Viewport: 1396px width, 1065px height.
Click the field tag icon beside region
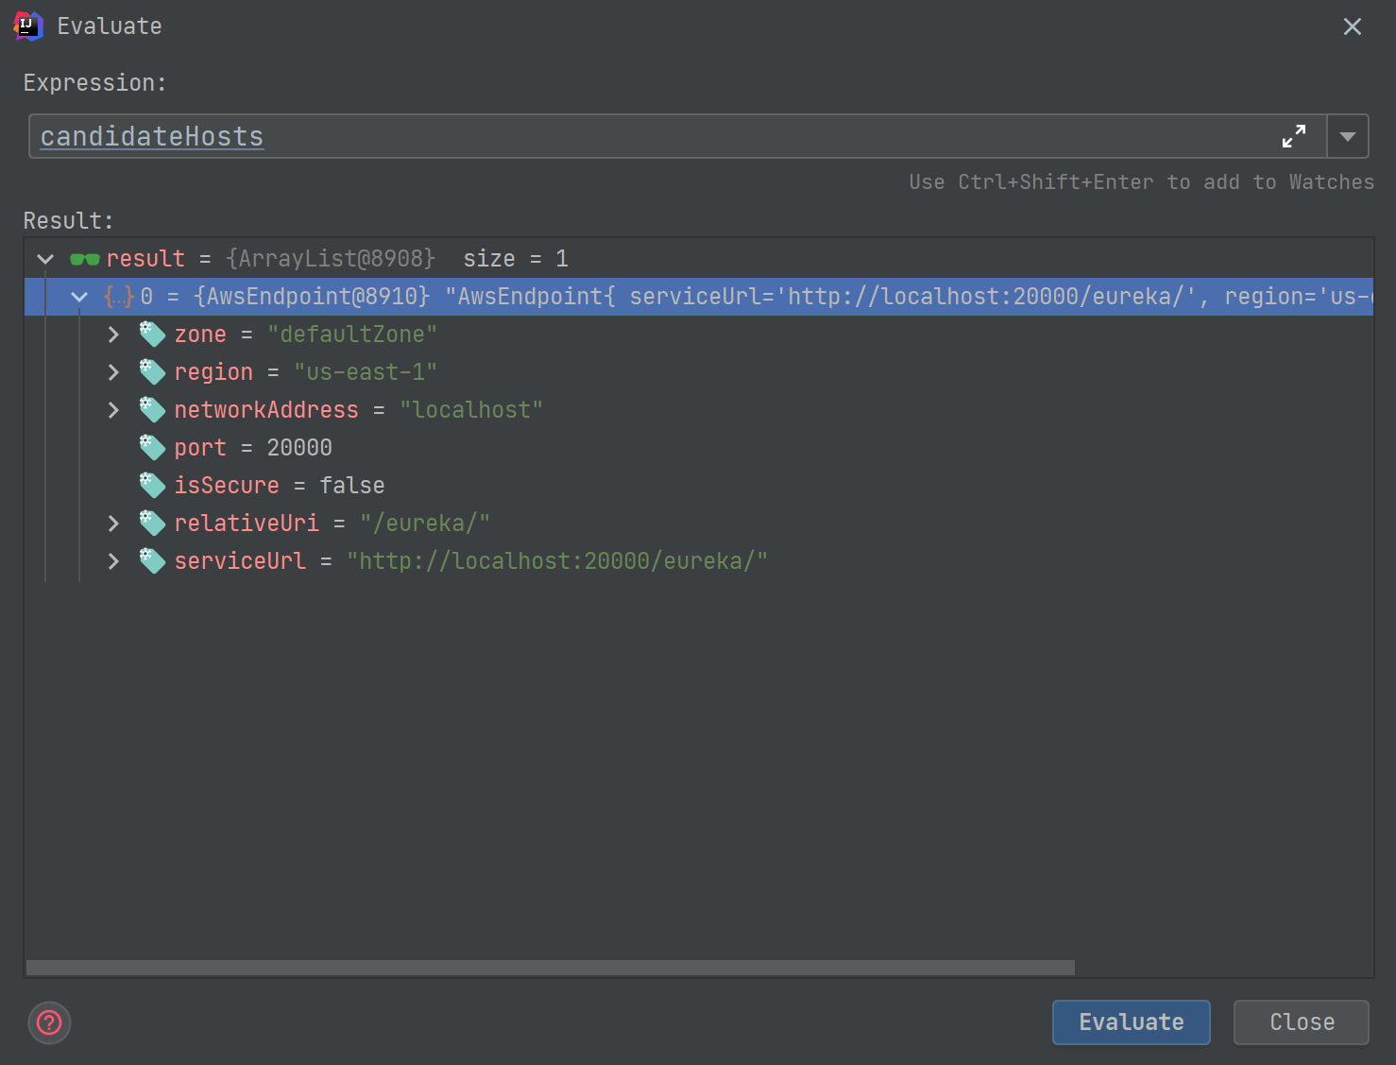tap(152, 372)
